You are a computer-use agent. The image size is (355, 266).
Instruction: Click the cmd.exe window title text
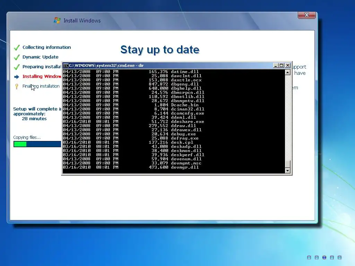pos(106,65)
